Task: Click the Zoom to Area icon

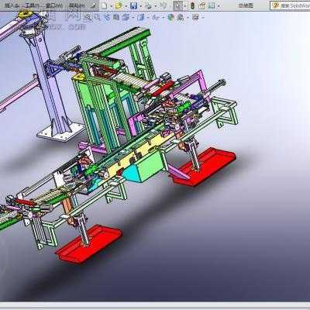Action: point(97,17)
